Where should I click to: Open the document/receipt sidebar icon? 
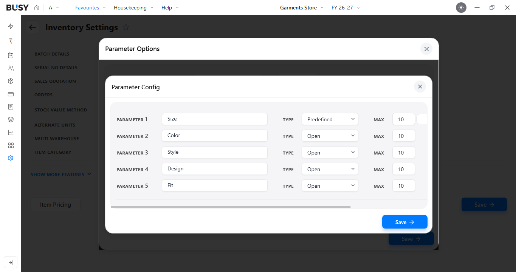(x=11, y=107)
